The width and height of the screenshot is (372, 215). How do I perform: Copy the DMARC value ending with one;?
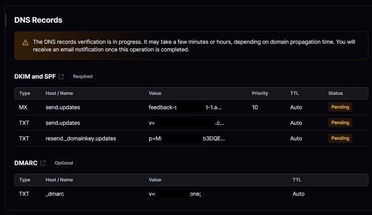pyautogui.click(x=175, y=194)
